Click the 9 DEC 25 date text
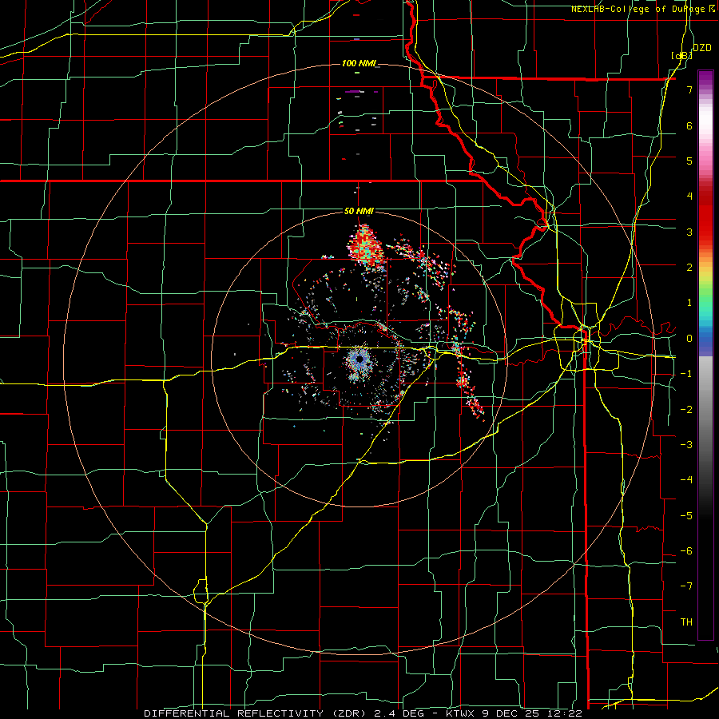The height and width of the screenshot is (719, 719). pyautogui.click(x=510, y=713)
